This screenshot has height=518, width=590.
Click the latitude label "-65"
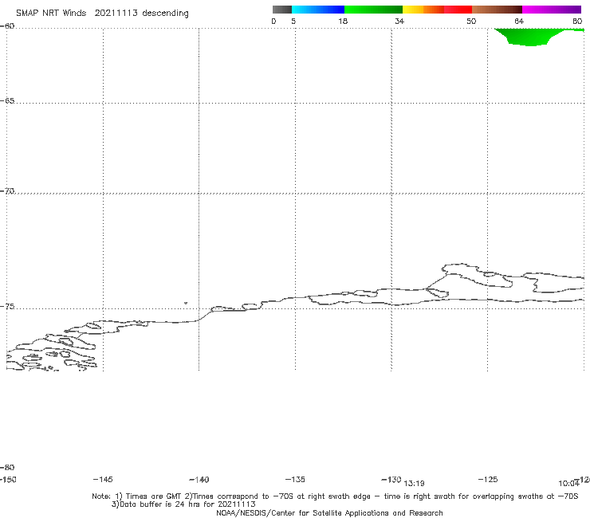(7, 101)
